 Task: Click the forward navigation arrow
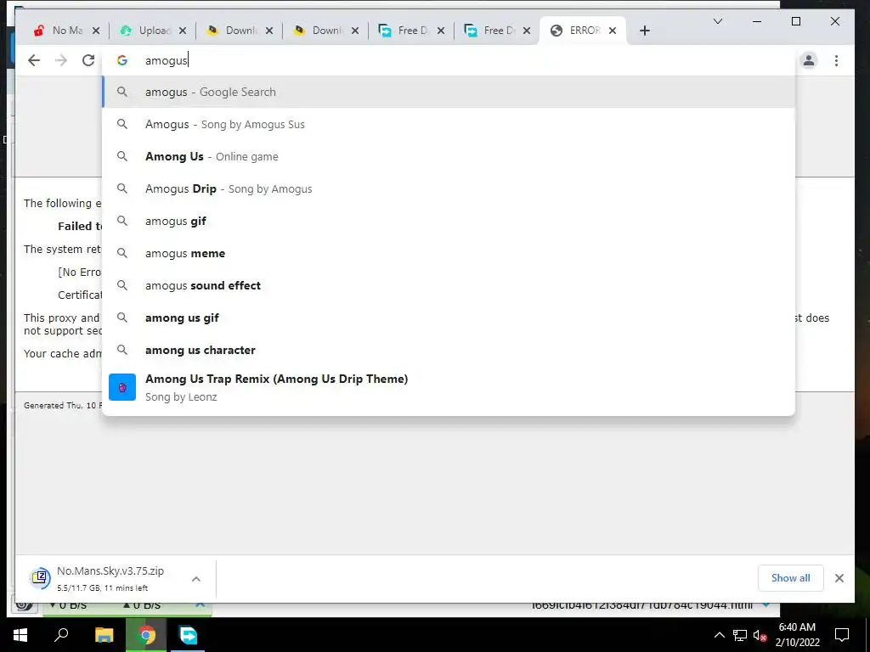61,60
